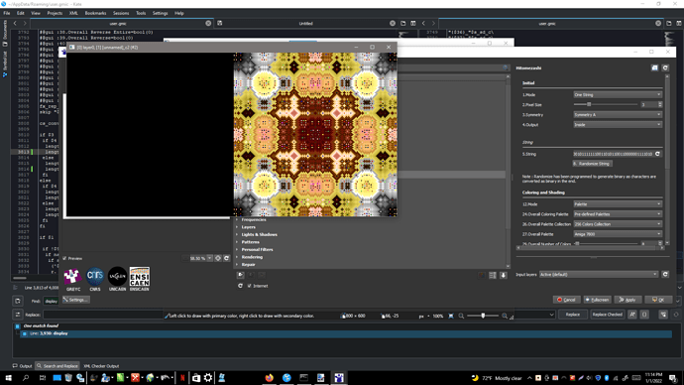
Task: Click the Replace Checked button
Action: tap(608, 315)
